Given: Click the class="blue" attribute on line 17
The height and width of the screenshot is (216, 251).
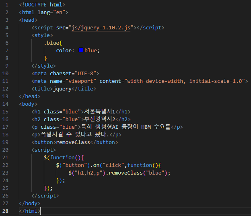Looking at the screenshot, I should coord(59,127).
